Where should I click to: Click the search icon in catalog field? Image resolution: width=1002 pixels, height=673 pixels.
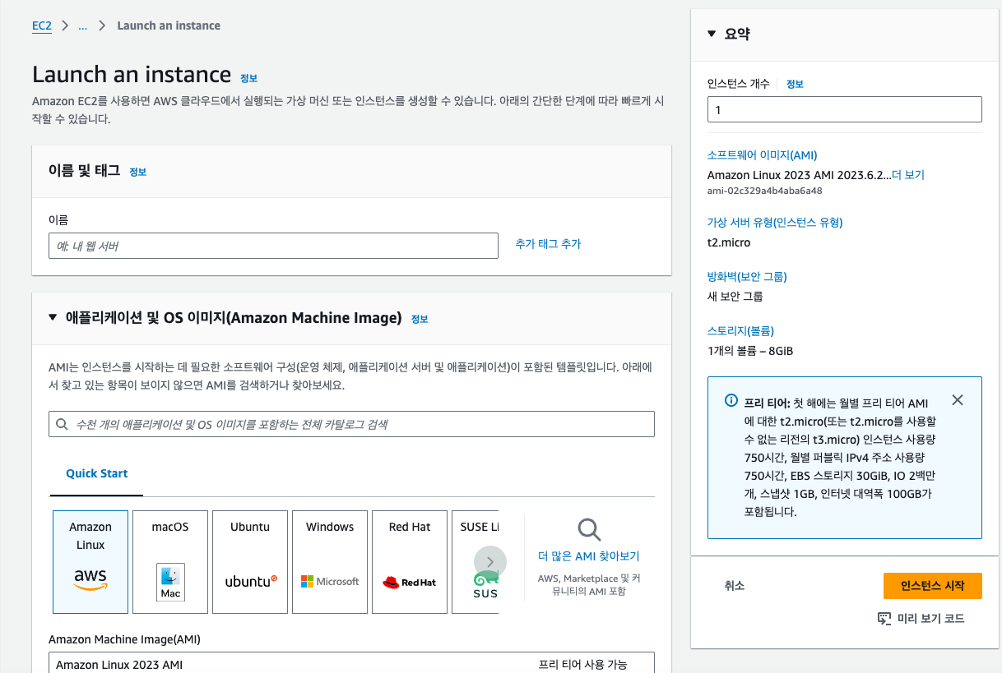coord(62,425)
